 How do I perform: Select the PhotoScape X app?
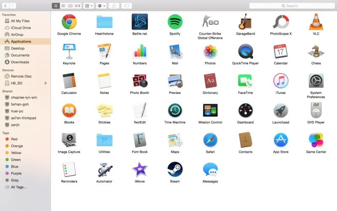click(x=281, y=22)
